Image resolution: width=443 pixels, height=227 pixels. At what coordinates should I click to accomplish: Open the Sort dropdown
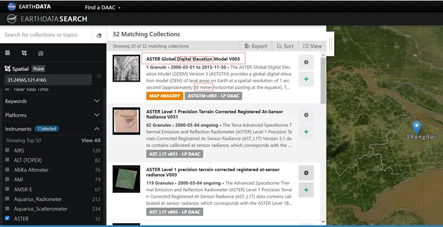[285, 46]
